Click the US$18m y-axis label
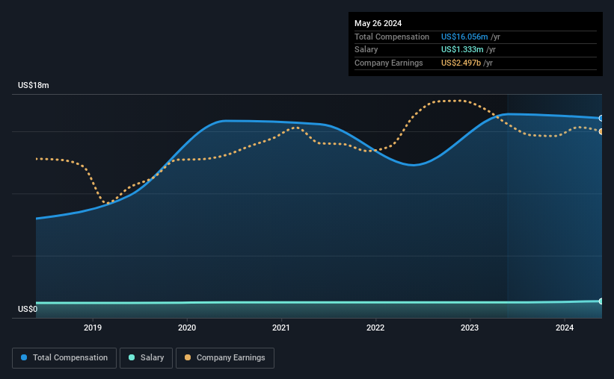 pyautogui.click(x=34, y=85)
